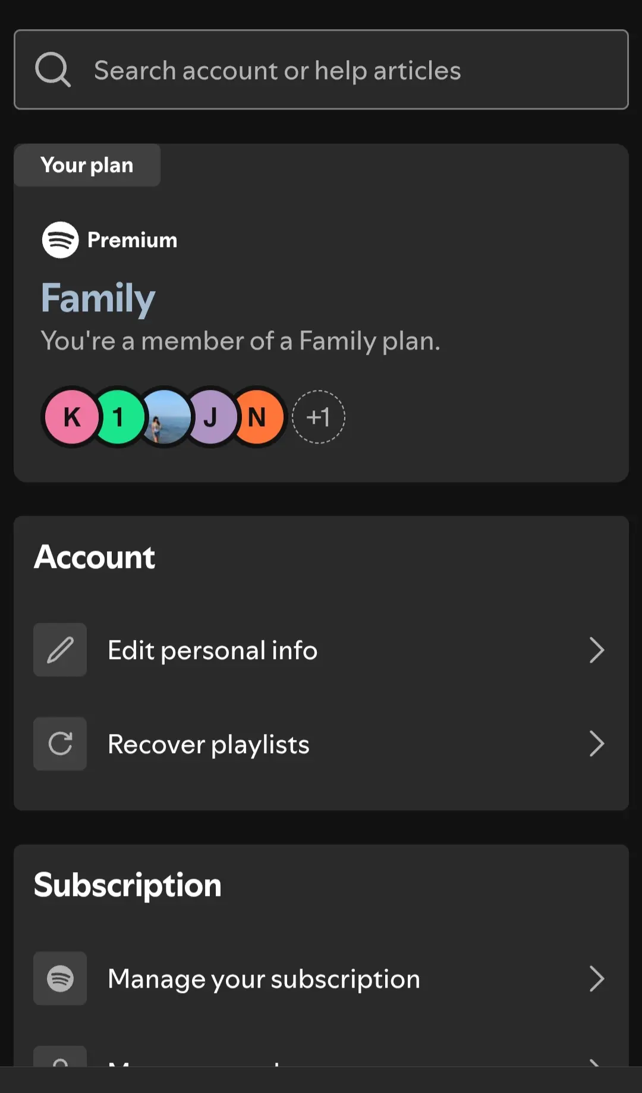Expand Recover playlists chevron arrow
The height and width of the screenshot is (1093, 642).
[x=596, y=744]
